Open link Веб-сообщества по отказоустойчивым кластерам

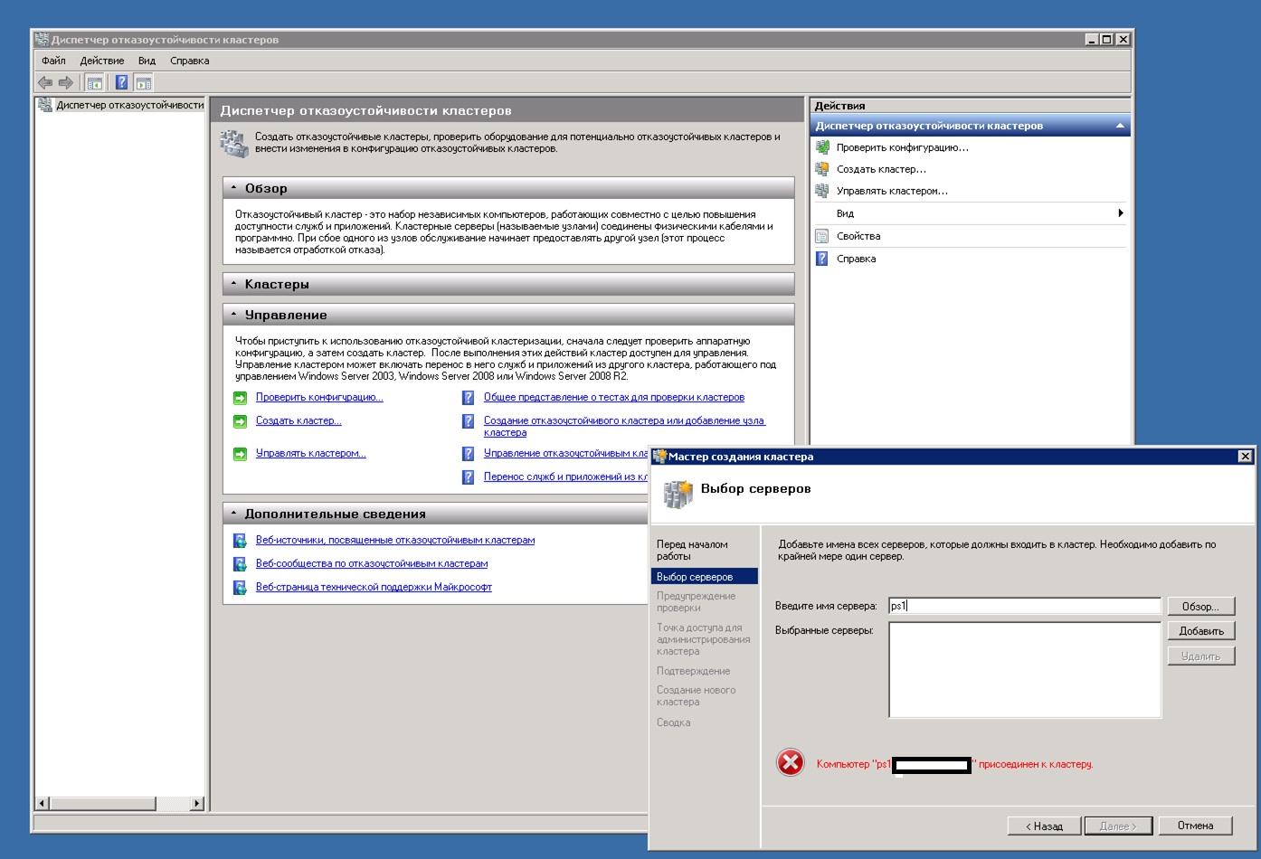point(371,563)
